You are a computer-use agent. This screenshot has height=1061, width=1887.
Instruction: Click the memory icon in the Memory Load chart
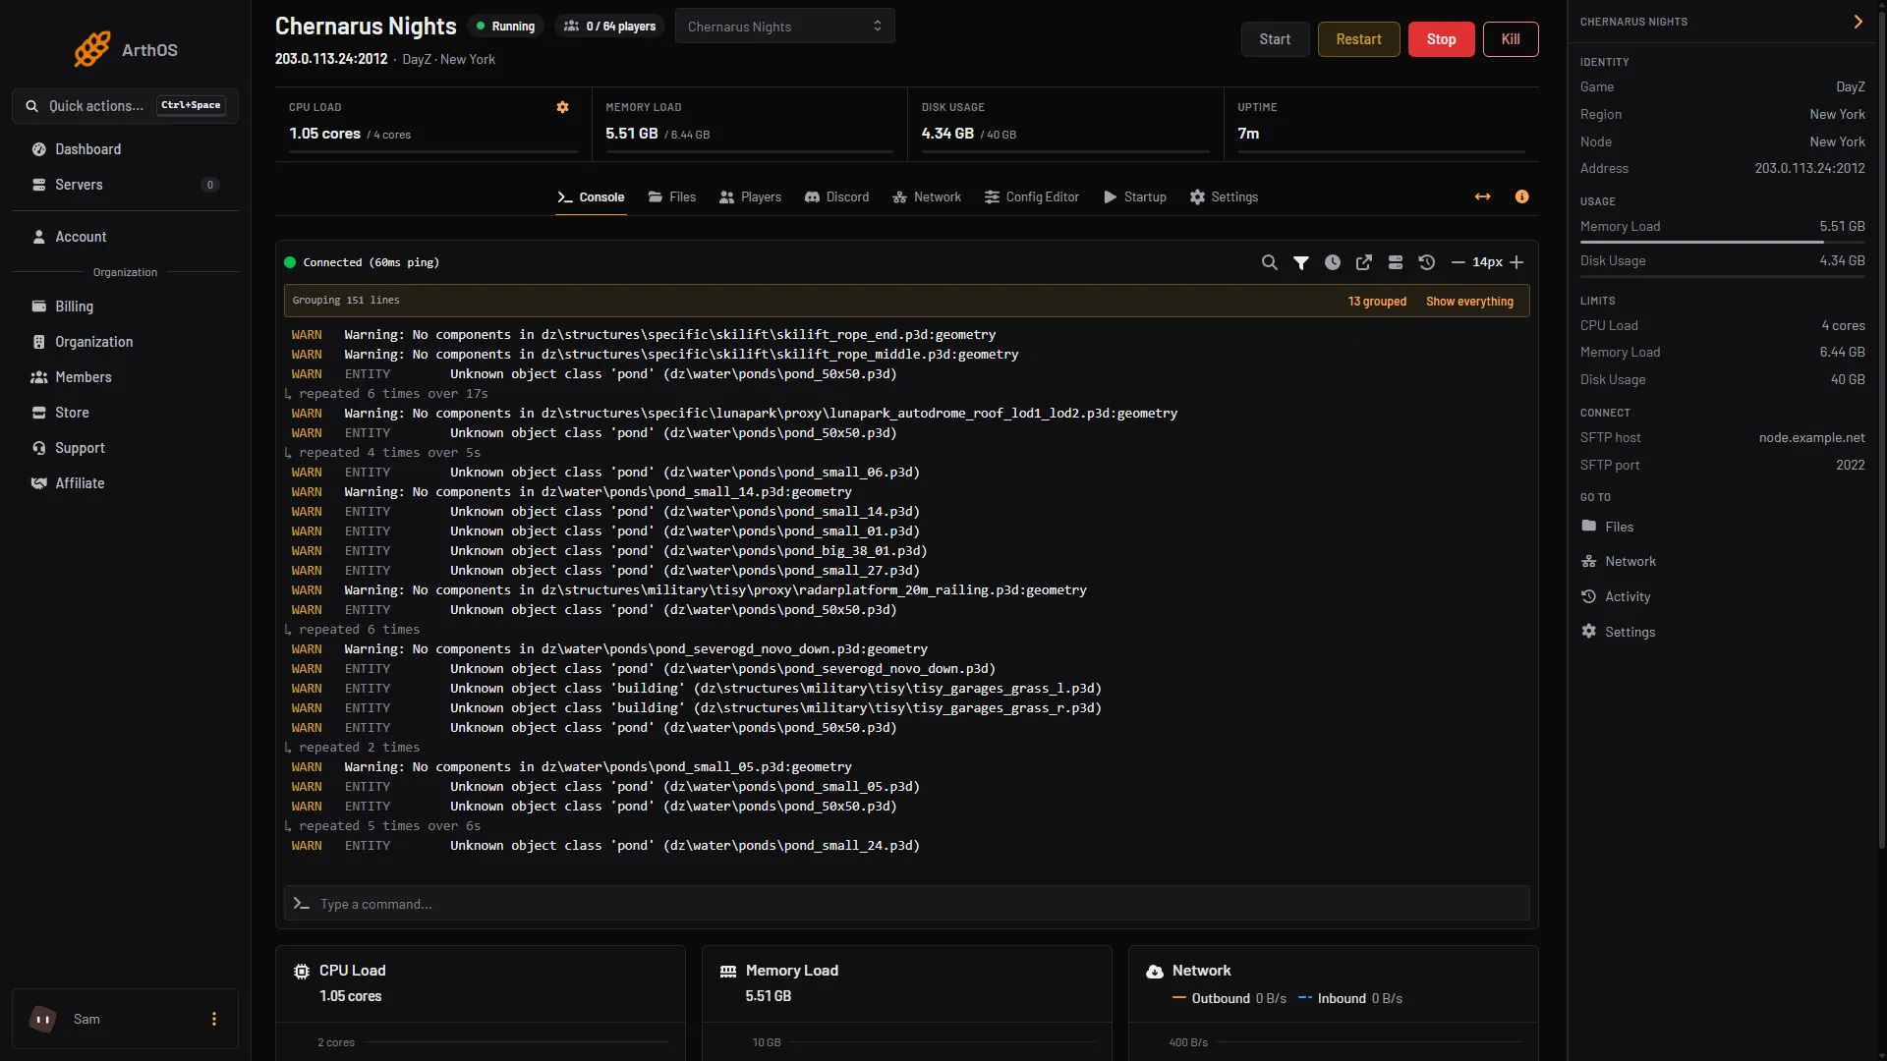coord(728,972)
